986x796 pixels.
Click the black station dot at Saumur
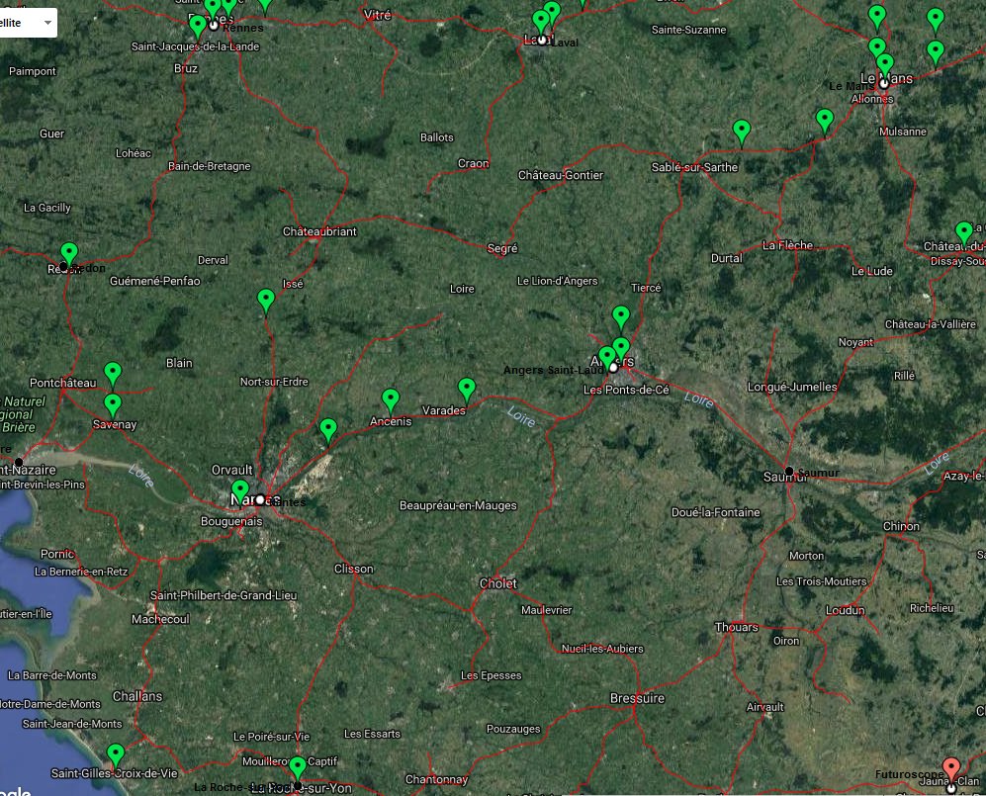point(789,472)
